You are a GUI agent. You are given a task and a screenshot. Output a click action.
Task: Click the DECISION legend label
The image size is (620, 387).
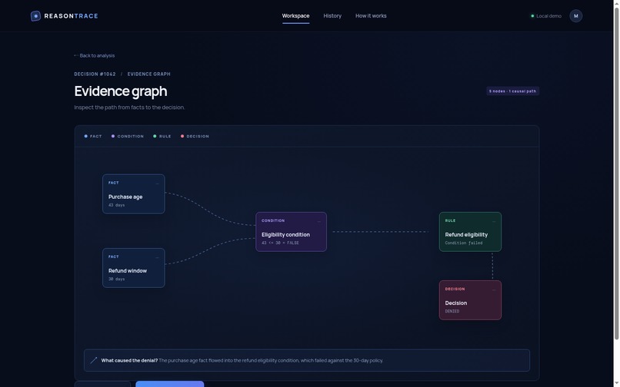click(x=198, y=136)
